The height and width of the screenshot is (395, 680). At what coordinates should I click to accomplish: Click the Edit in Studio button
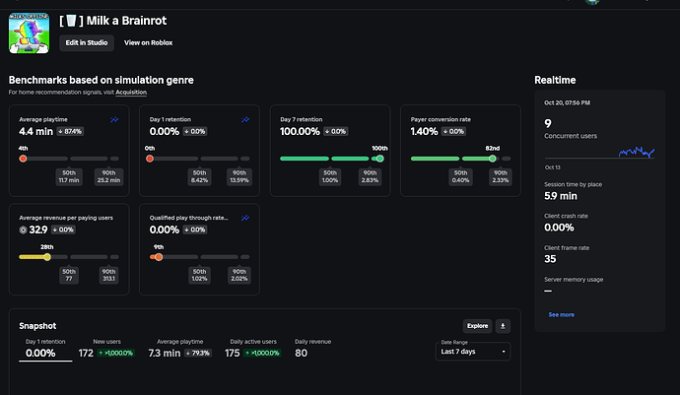pos(87,43)
